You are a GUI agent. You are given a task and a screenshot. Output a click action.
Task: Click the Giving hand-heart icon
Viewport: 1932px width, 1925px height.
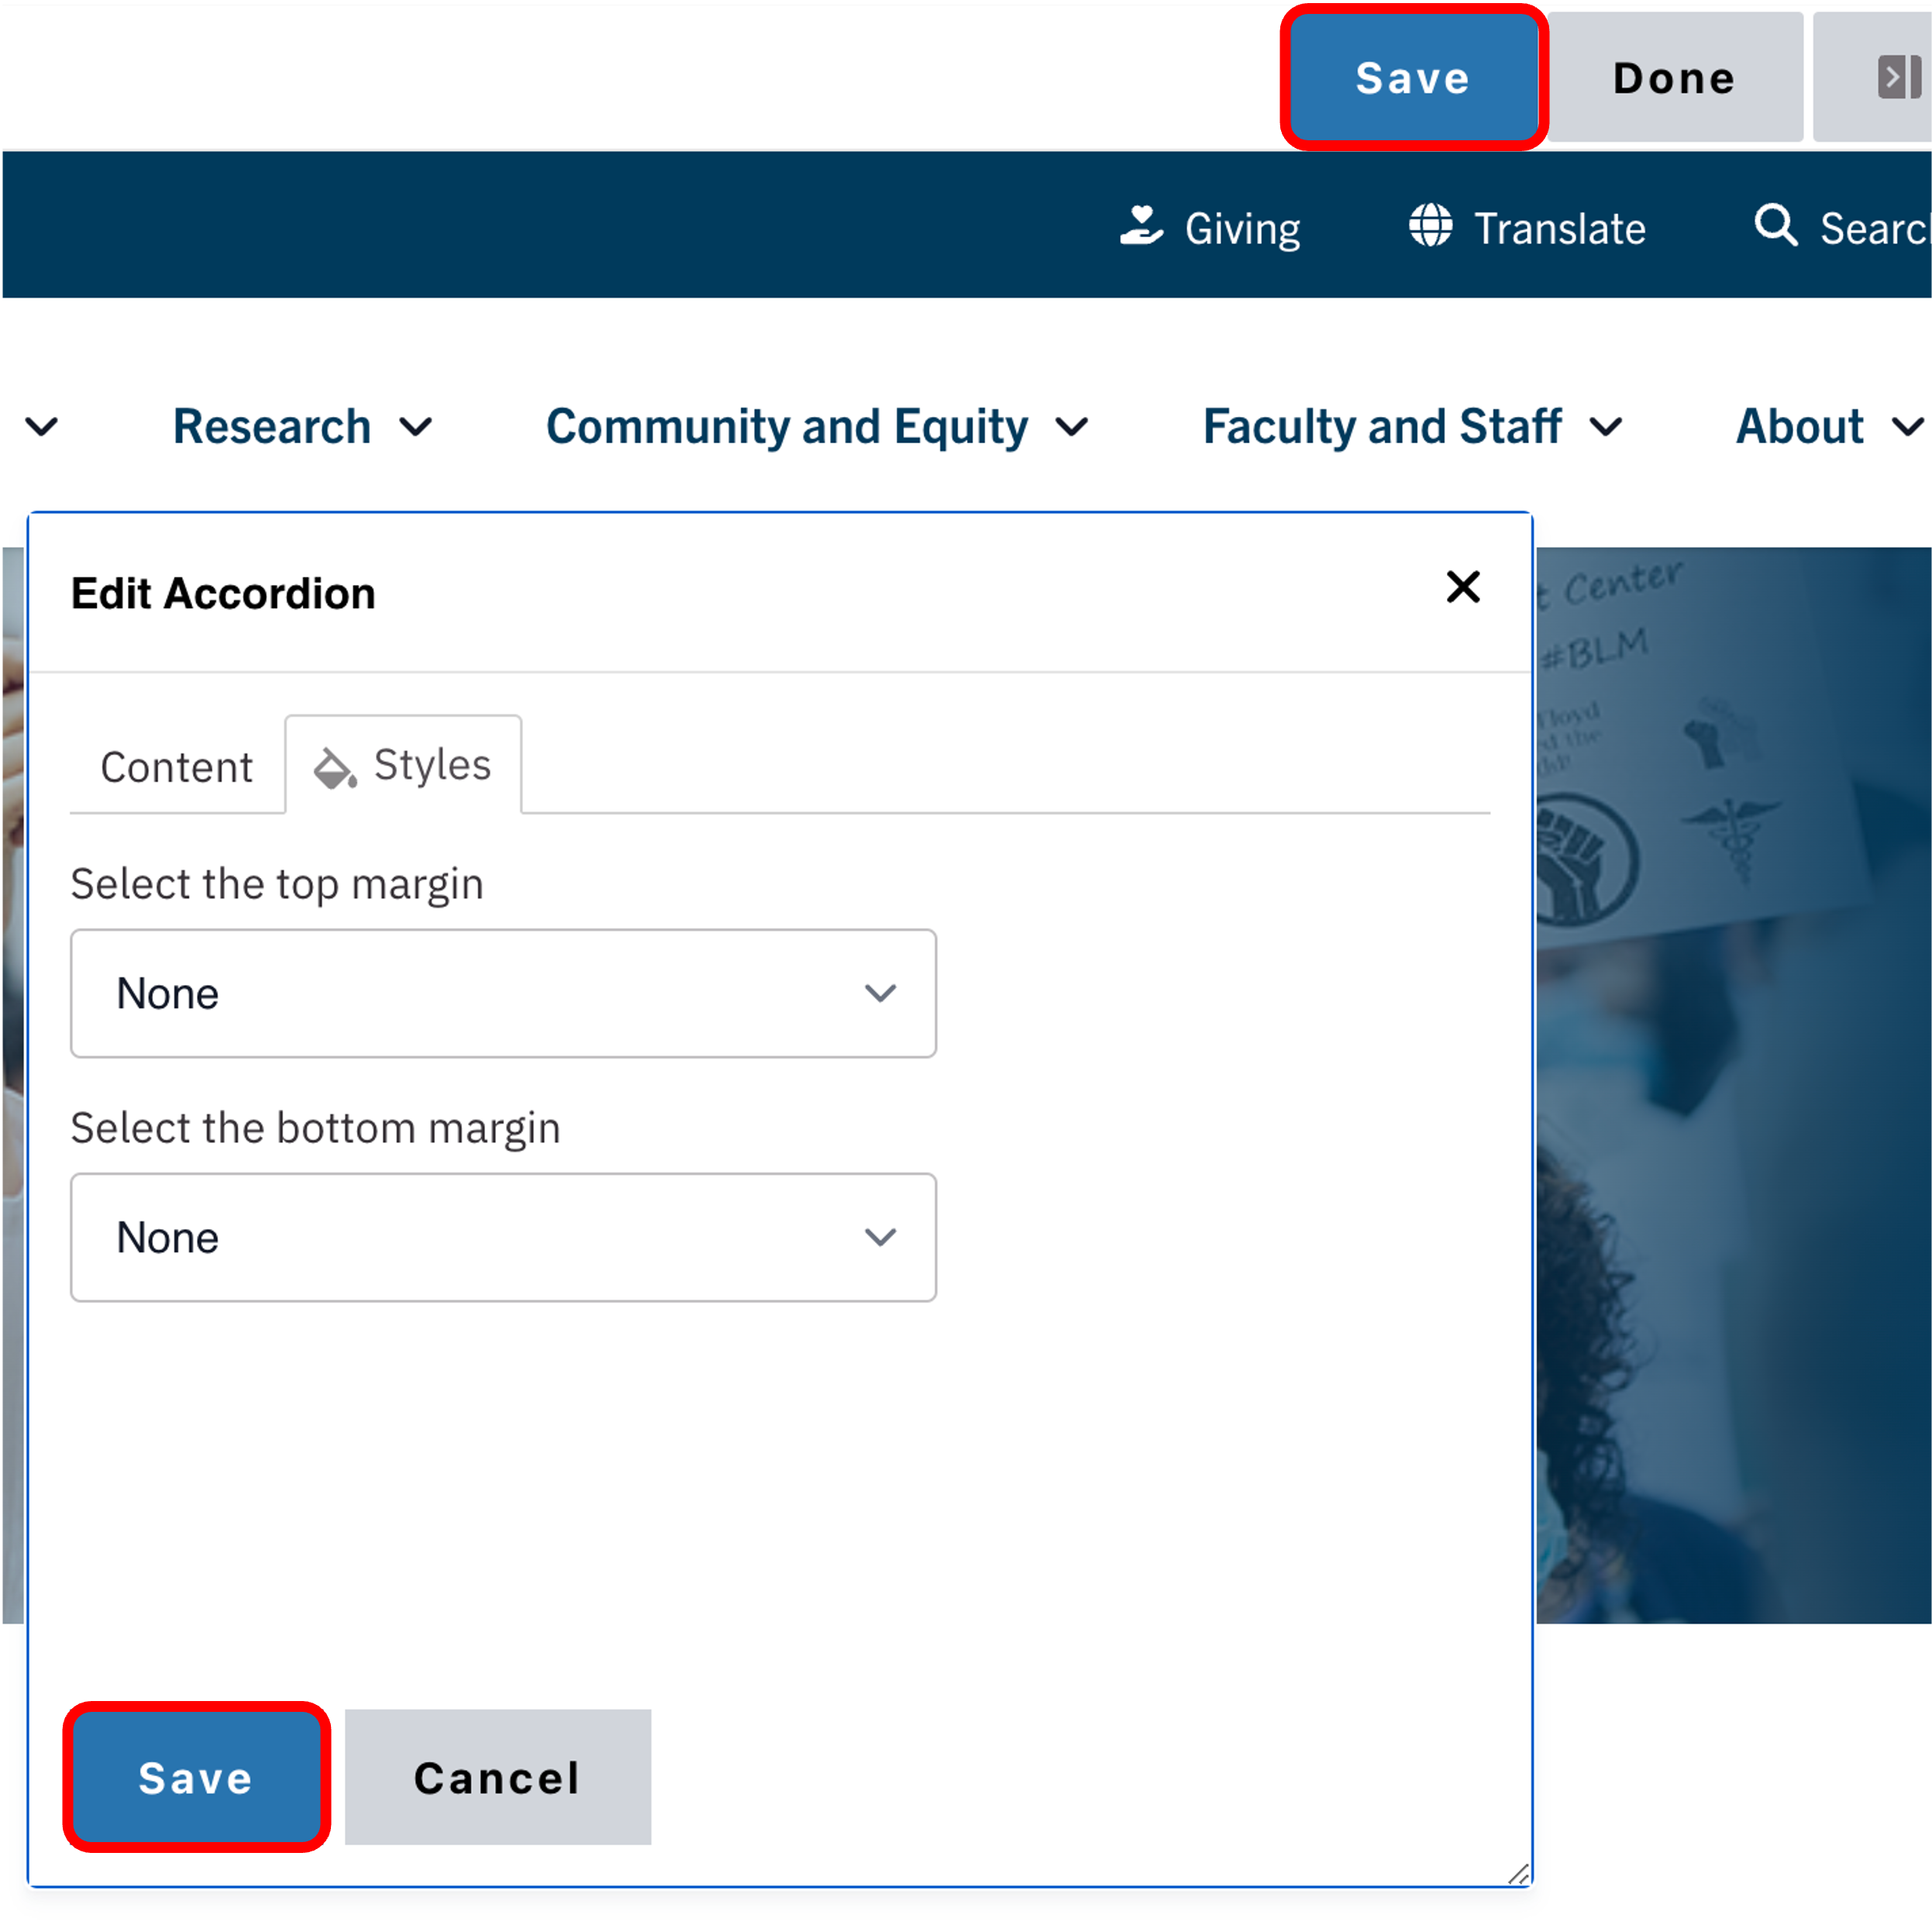pos(1141,226)
